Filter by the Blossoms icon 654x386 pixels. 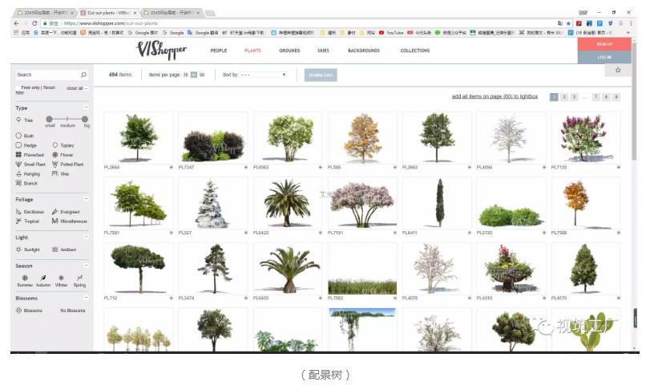pyautogui.click(x=18, y=311)
